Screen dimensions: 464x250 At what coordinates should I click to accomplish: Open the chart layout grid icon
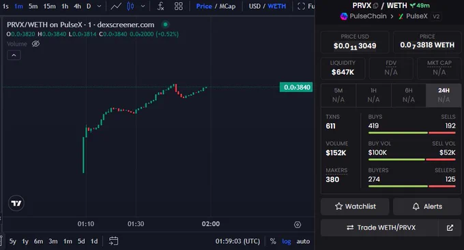(179, 6)
